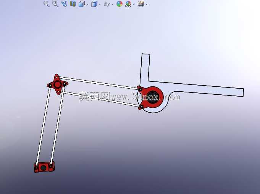Click the Edit Appearance color ball icon
Screen dimensions: 260x194
click(120, 4)
